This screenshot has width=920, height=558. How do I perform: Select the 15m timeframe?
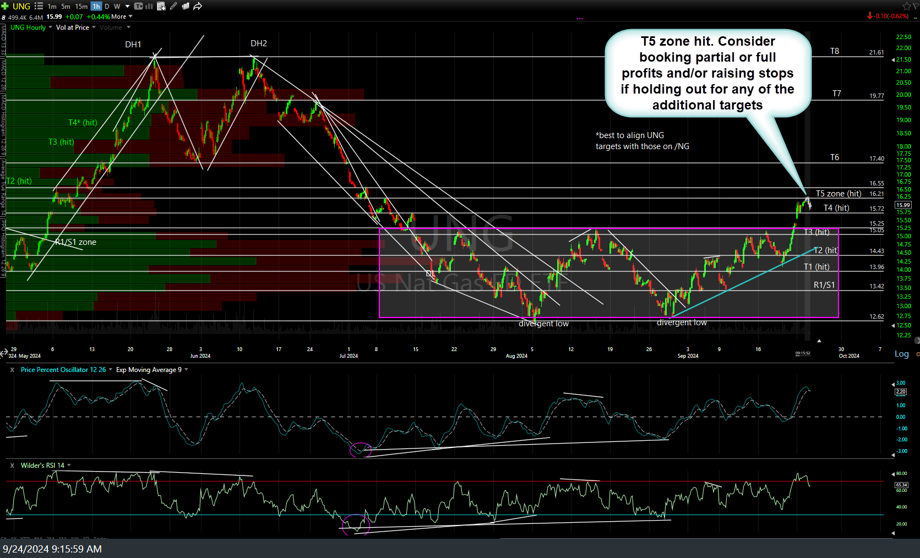pos(81,6)
